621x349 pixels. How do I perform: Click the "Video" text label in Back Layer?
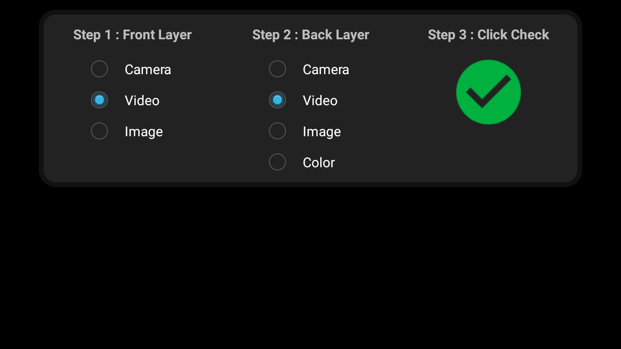pyautogui.click(x=320, y=100)
